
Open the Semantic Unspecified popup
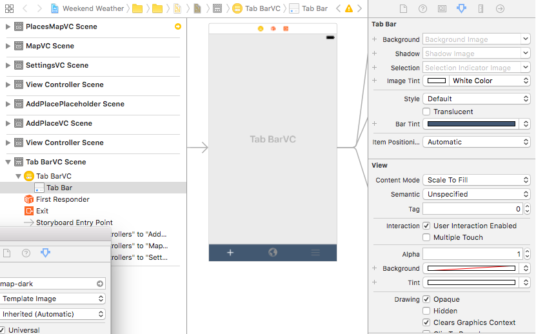477,194
